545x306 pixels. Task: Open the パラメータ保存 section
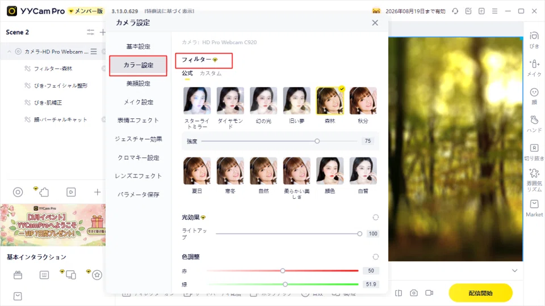(138, 194)
